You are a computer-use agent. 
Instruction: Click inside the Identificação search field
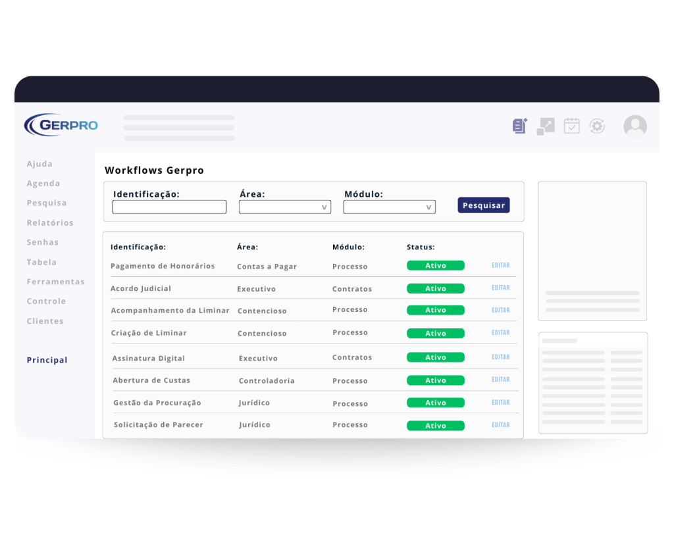click(x=169, y=207)
